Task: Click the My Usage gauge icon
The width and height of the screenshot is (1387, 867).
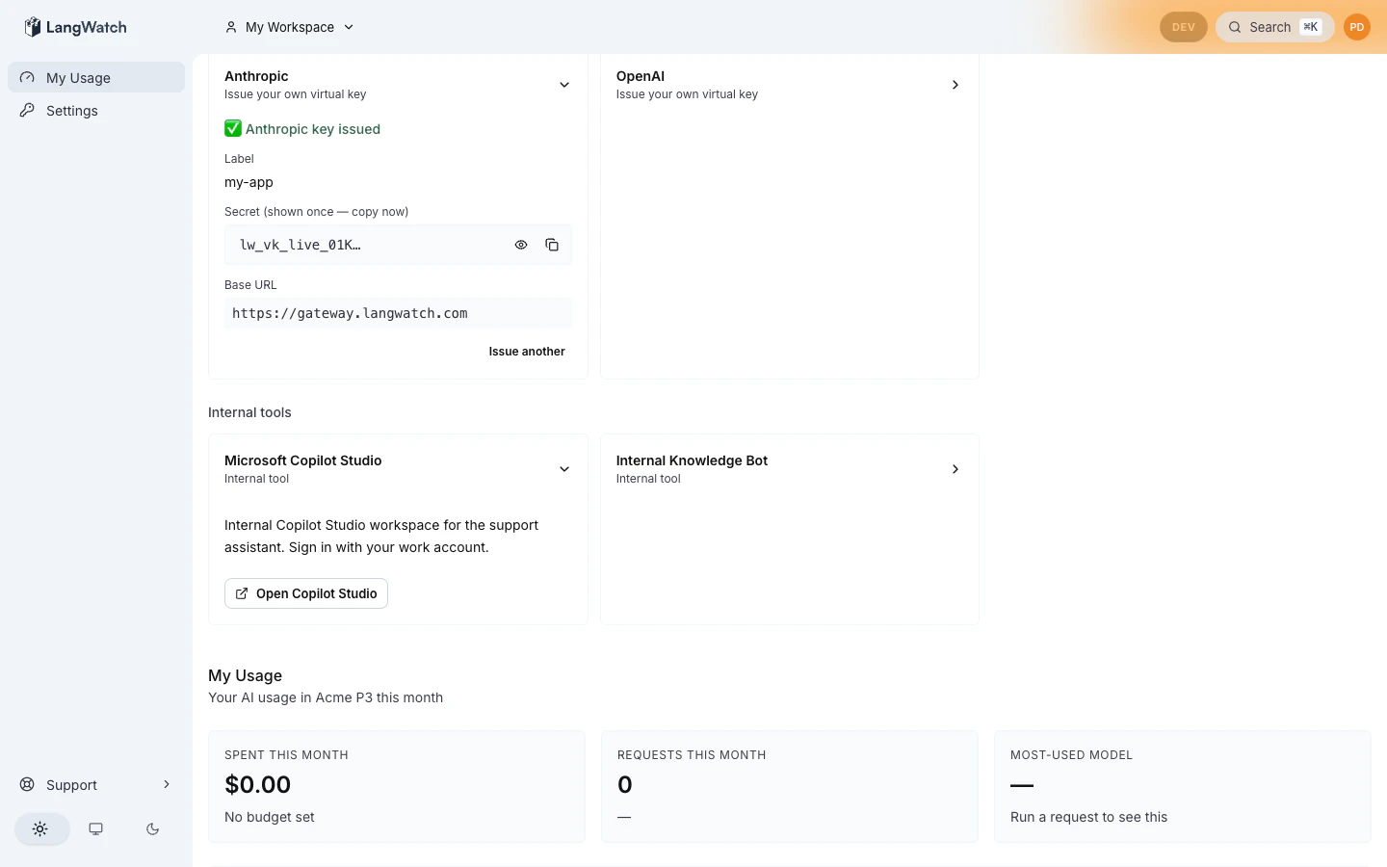Action: [27, 77]
